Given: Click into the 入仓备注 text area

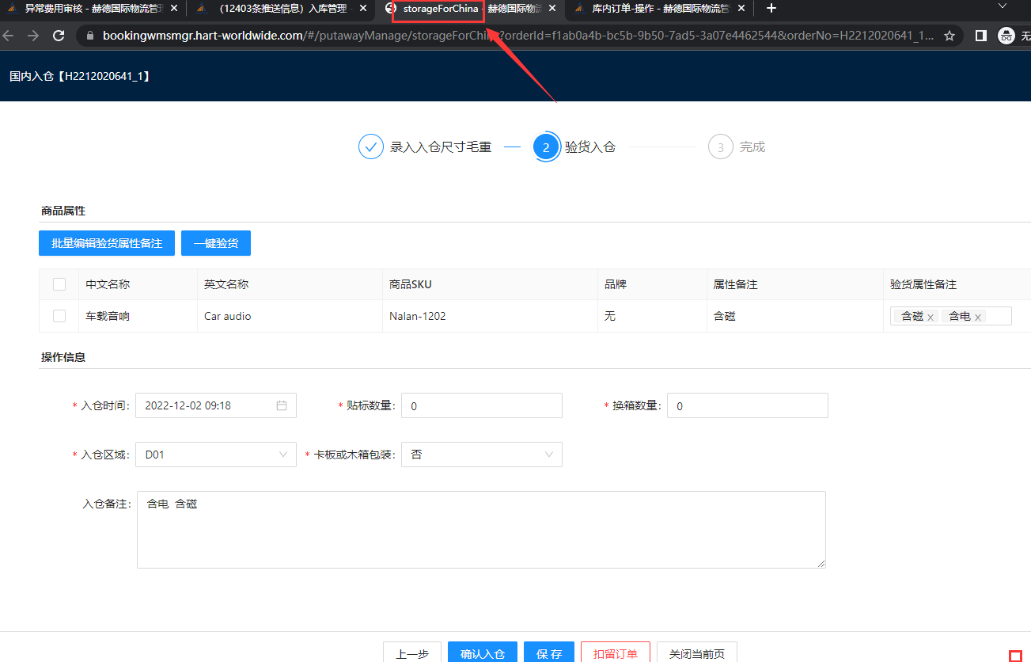Looking at the screenshot, I should coord(481,529).
